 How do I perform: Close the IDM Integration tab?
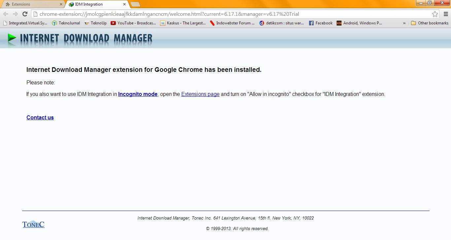124,4
